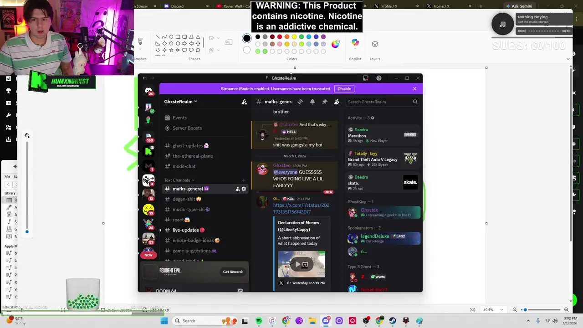The height and width of the screenshot is (328, 583).
Task: Open the Threads icon in Discord header
Action: tap(300, 102)
